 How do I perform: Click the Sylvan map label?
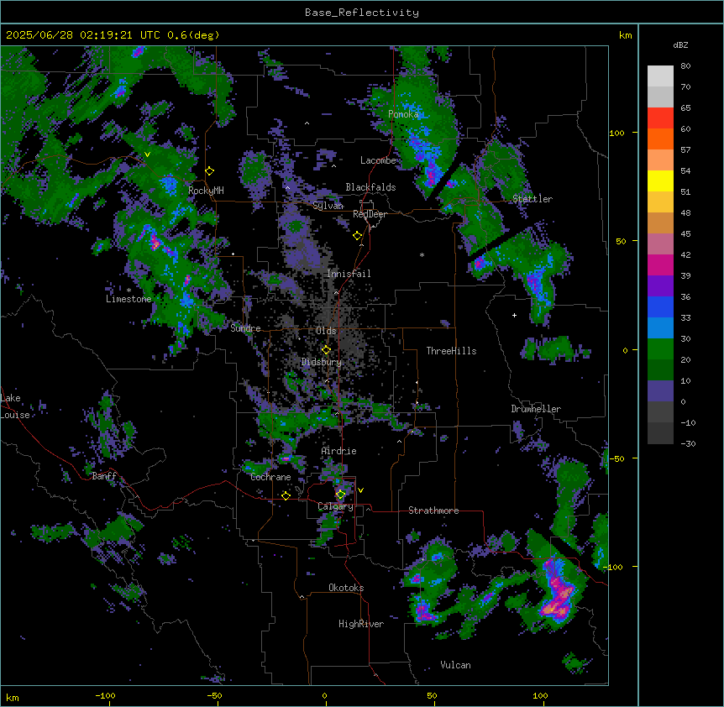(x=328, y=206)
